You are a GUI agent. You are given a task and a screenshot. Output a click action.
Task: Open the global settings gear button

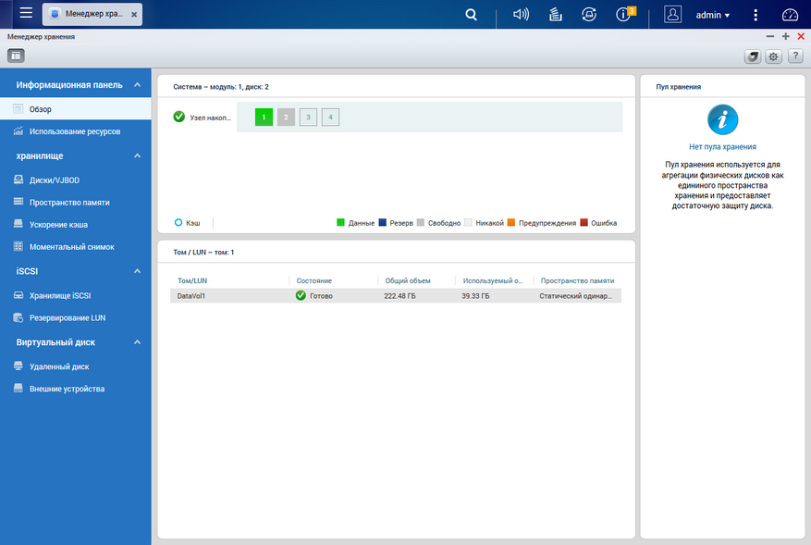click(x=773, y=56)
